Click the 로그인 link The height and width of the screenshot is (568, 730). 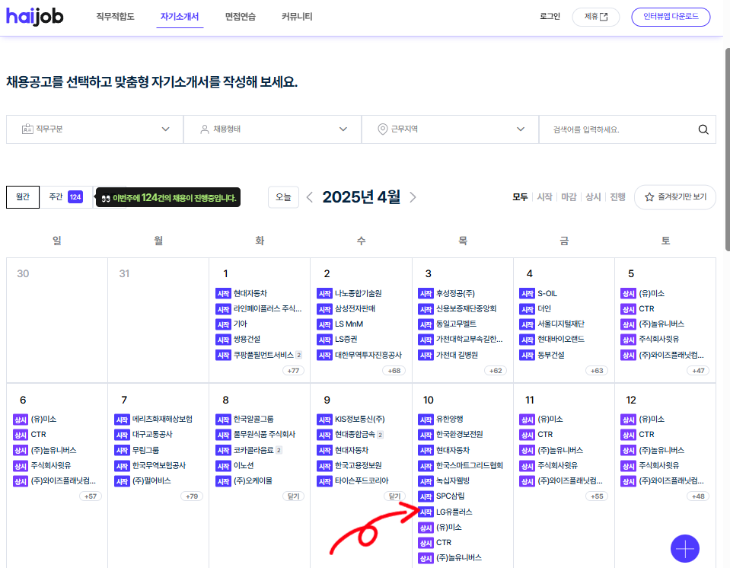550,16
